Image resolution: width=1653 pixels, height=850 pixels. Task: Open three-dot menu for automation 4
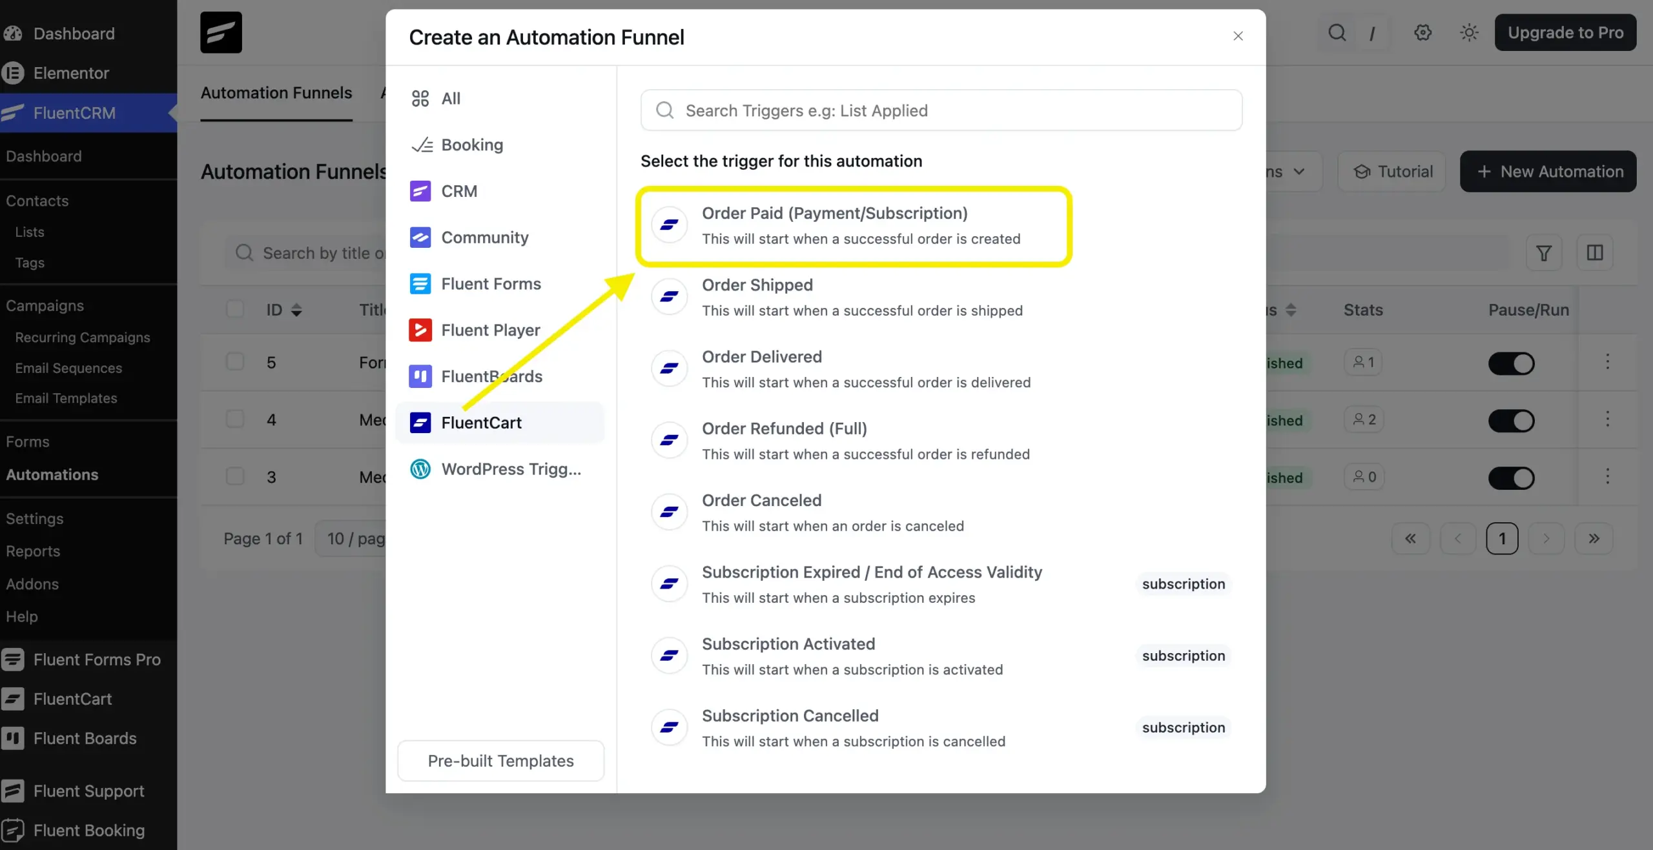click(1608, 420)
